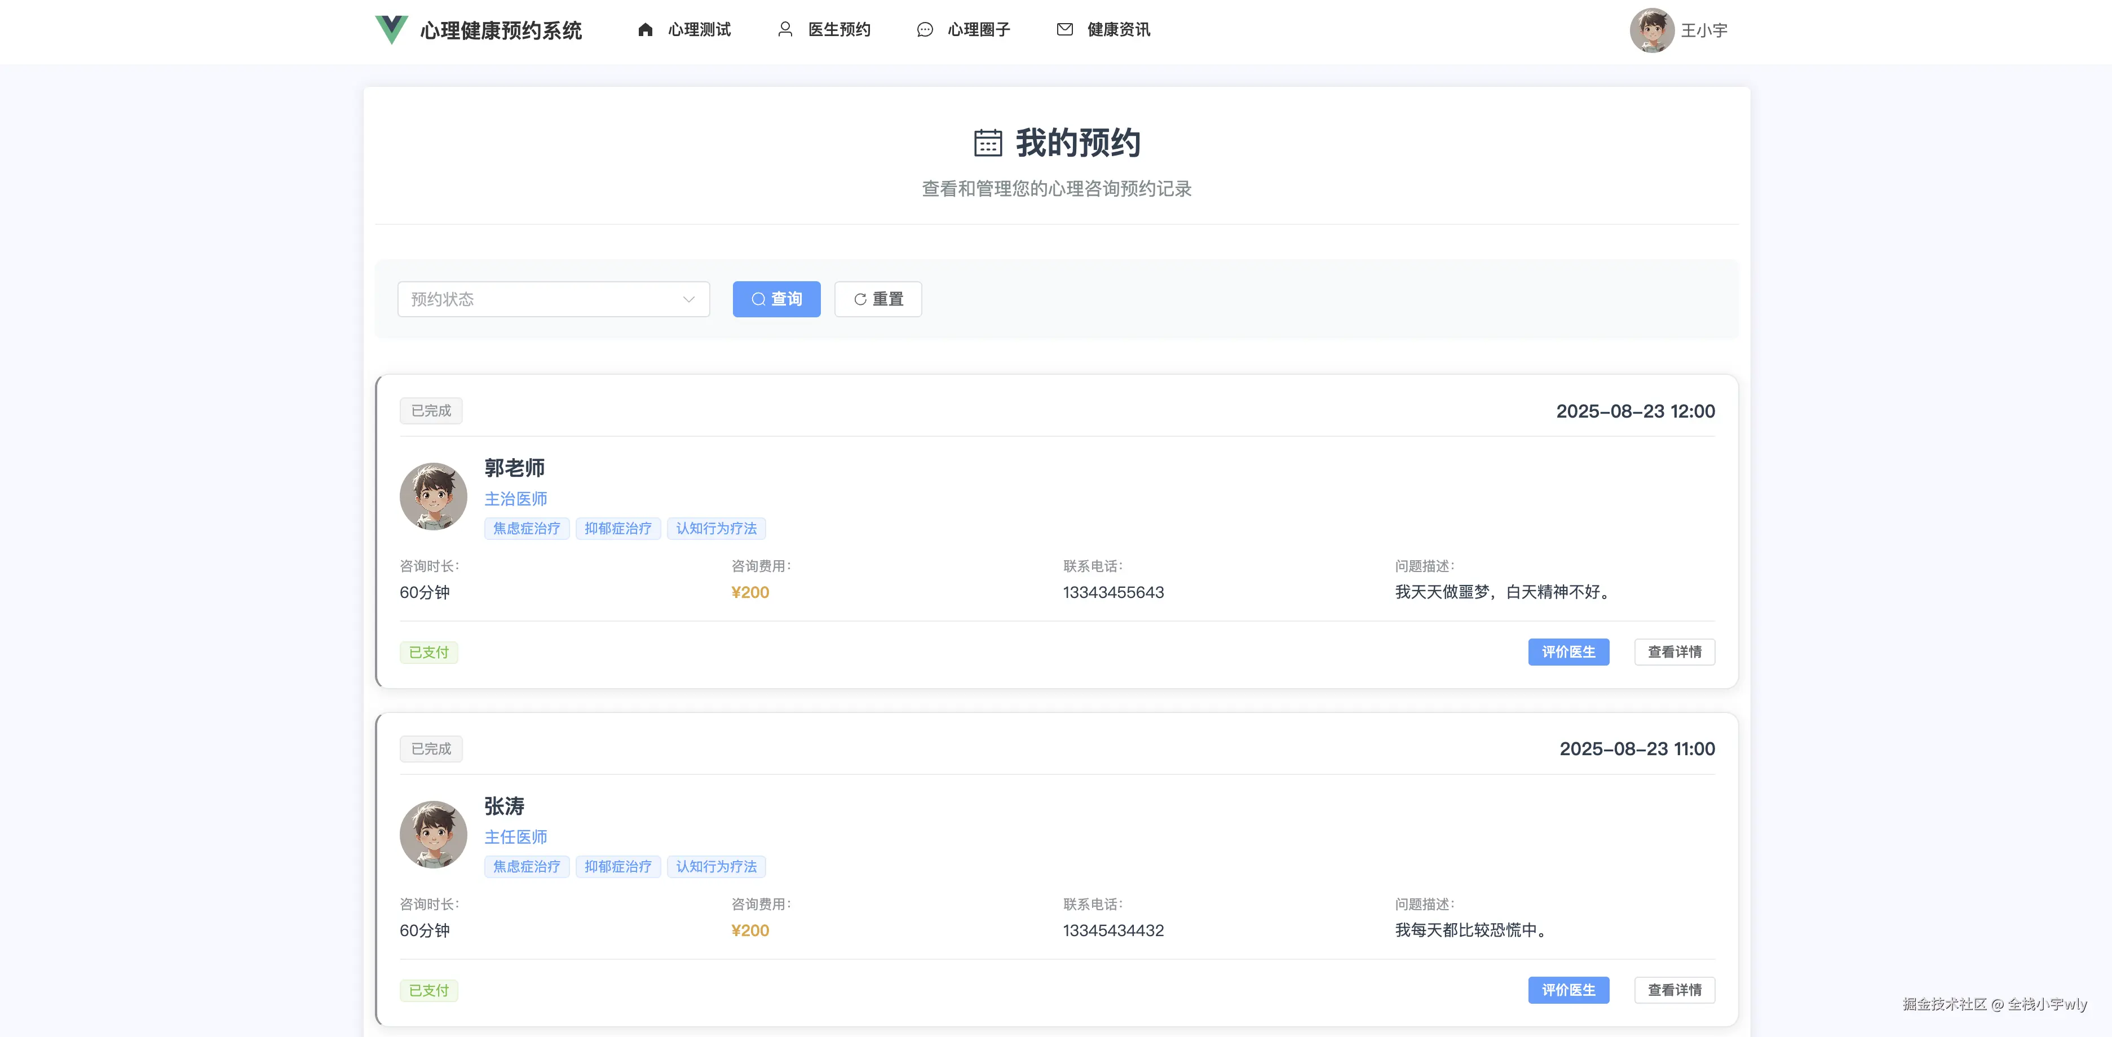
Task: Click the ¥200 consultation fee on 郭老师's card
Action: 749,592
